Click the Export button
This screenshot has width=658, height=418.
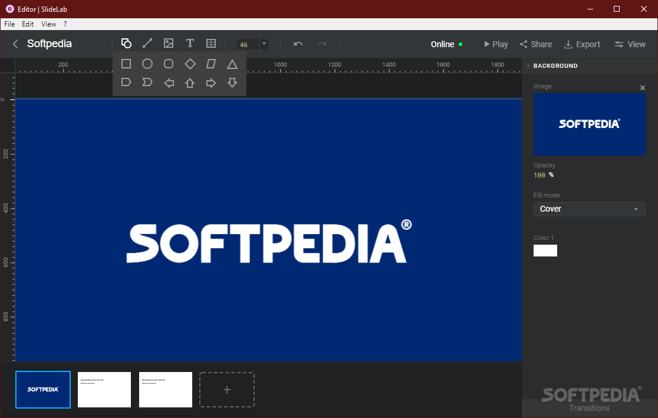click(582, 44)
